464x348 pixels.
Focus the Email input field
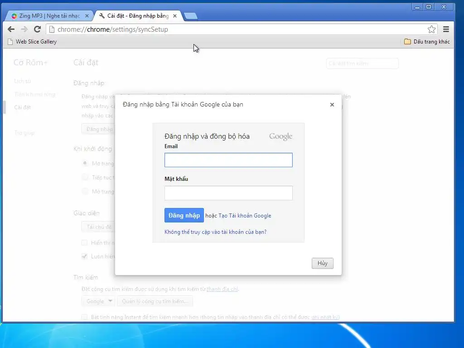coord(228,160)
